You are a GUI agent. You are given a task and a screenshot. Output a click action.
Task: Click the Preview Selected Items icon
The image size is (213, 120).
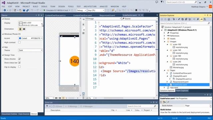tap(201, 19)
